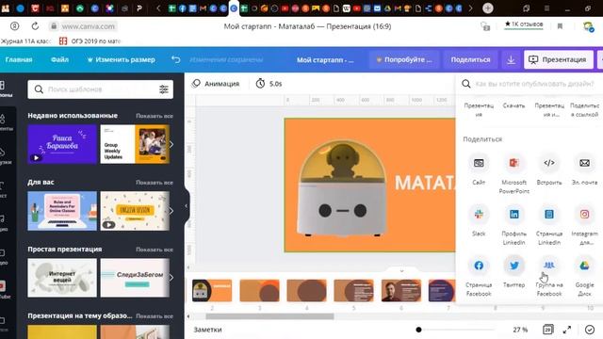Adjust the zoom slider handle
Screen dimensions: 603x339
(x=418, y=330)
